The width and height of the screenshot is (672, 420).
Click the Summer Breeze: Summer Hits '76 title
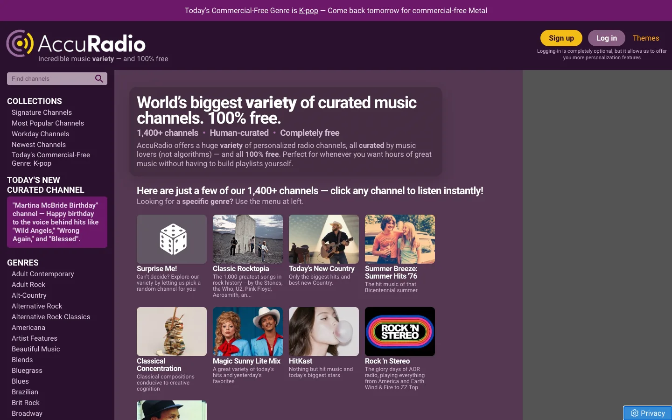(x=391, y=273)
